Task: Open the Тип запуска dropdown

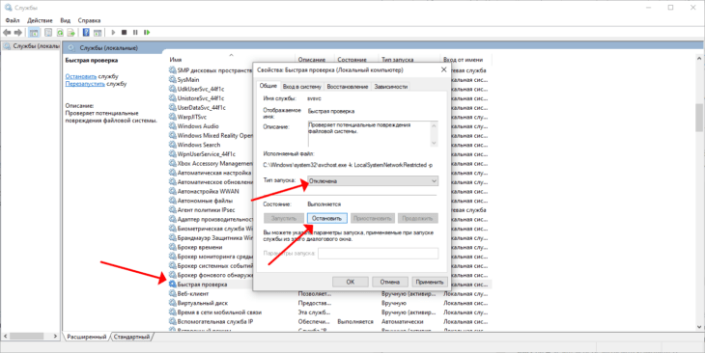Action: [373, 181]
